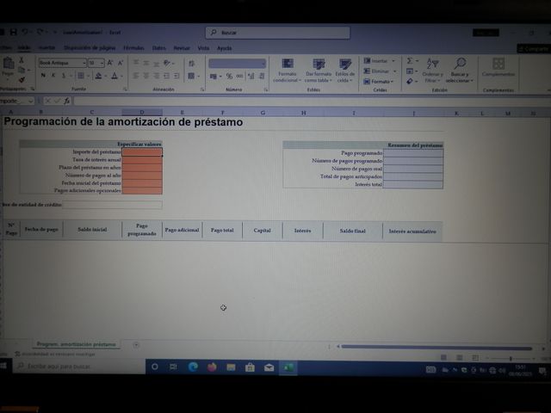Toggle underline formatting (S)

coord(65,76)
